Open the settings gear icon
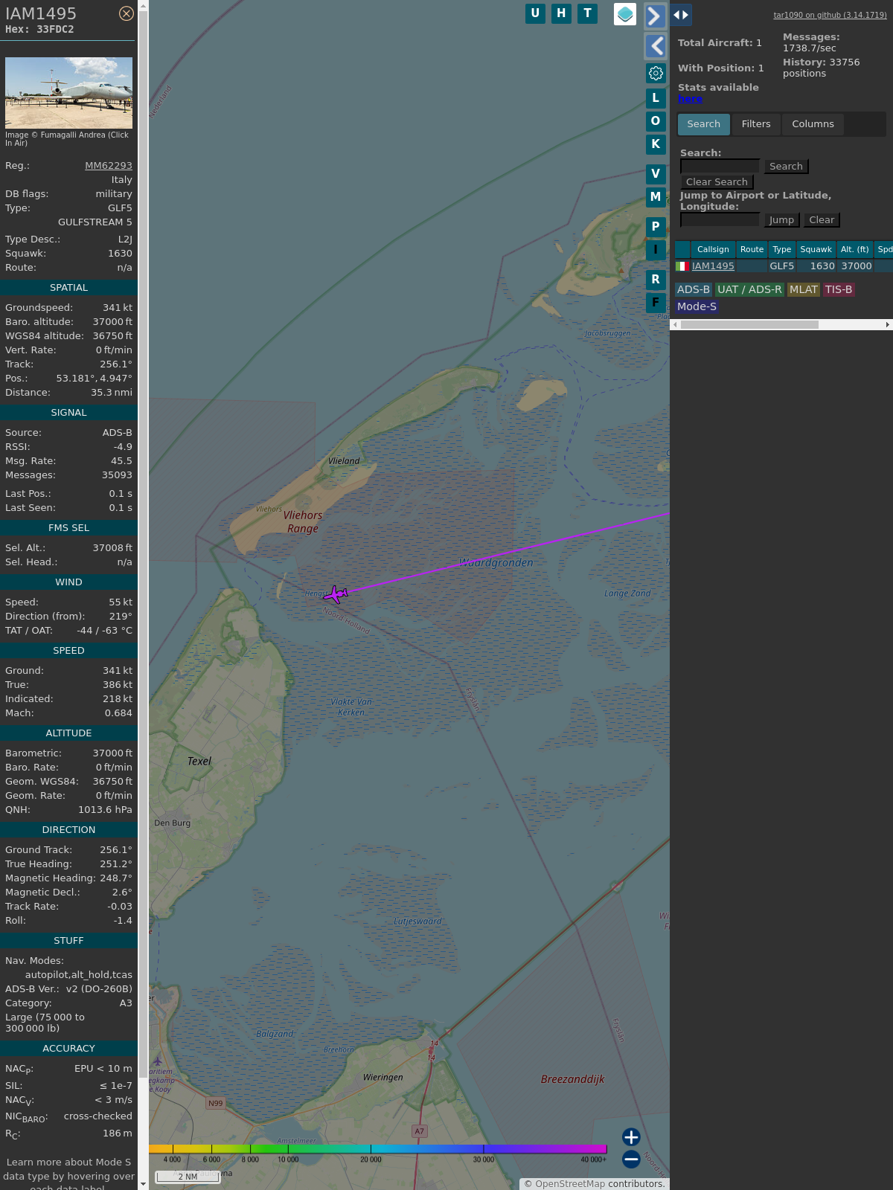The width and height of the screenshot is (893, 1190). tap(656, 73)
